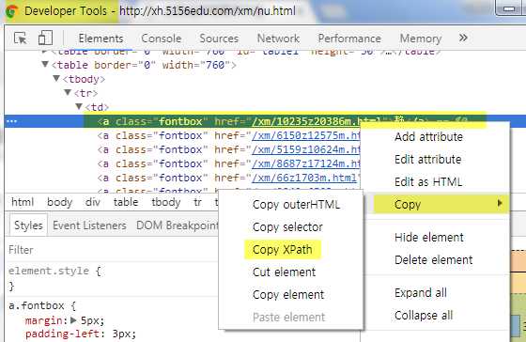
Task: Open link /xm/10235z20386m.html
Action: [304, 121]
